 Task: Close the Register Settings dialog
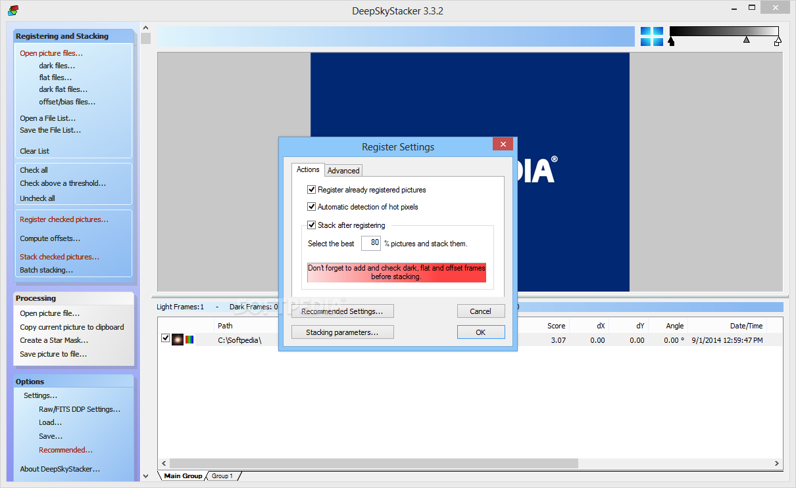click(503, 144)
